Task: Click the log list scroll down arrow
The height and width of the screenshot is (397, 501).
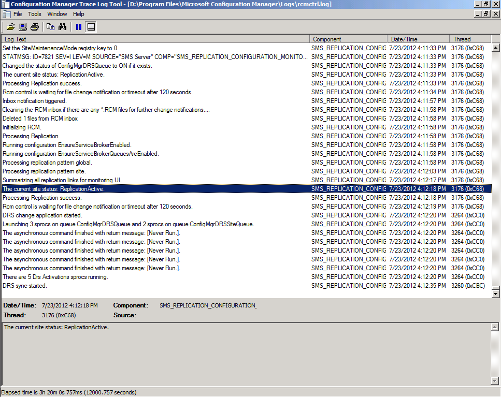Action: 496,293
